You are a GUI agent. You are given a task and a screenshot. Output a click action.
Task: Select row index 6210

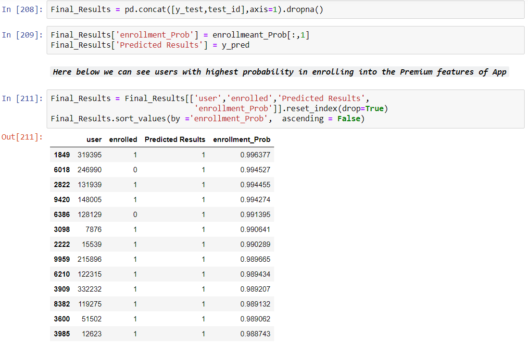pyautogui.click(x=62, y=274)
